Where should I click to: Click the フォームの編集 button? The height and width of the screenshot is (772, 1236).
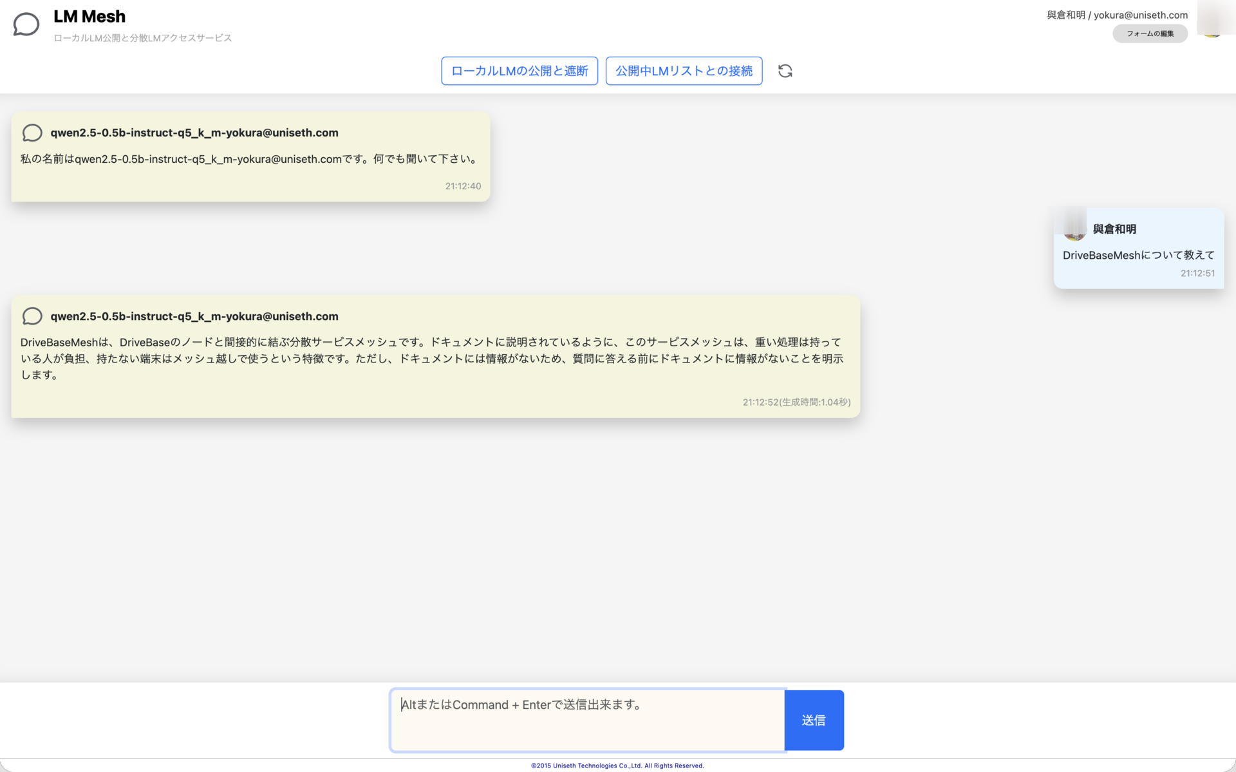(1150, 33)
